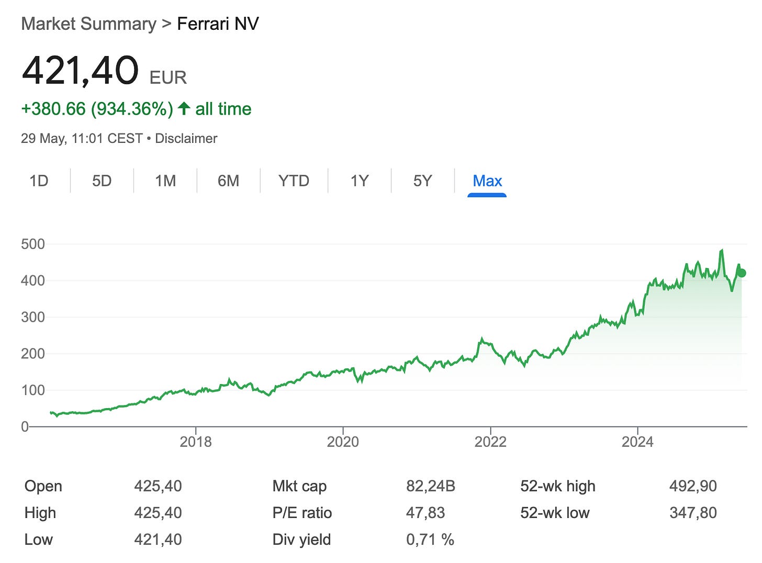
Task: Click the High row value 425,40
Action: (158, 513)
